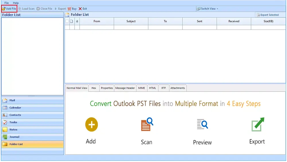Click the envelope icon beside Folder List title

click(67, 15)
